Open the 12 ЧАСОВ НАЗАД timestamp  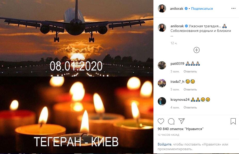(168, 135)
